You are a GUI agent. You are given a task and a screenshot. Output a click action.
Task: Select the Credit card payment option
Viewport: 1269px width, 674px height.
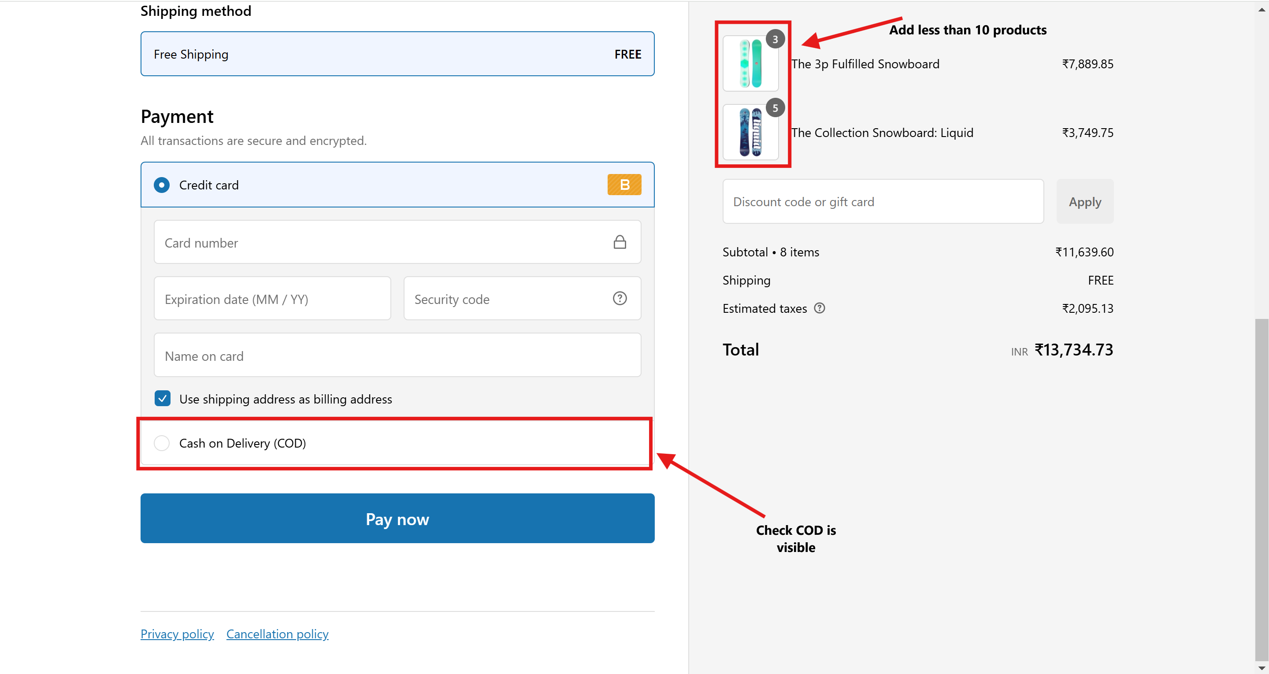tap(162, 185)
